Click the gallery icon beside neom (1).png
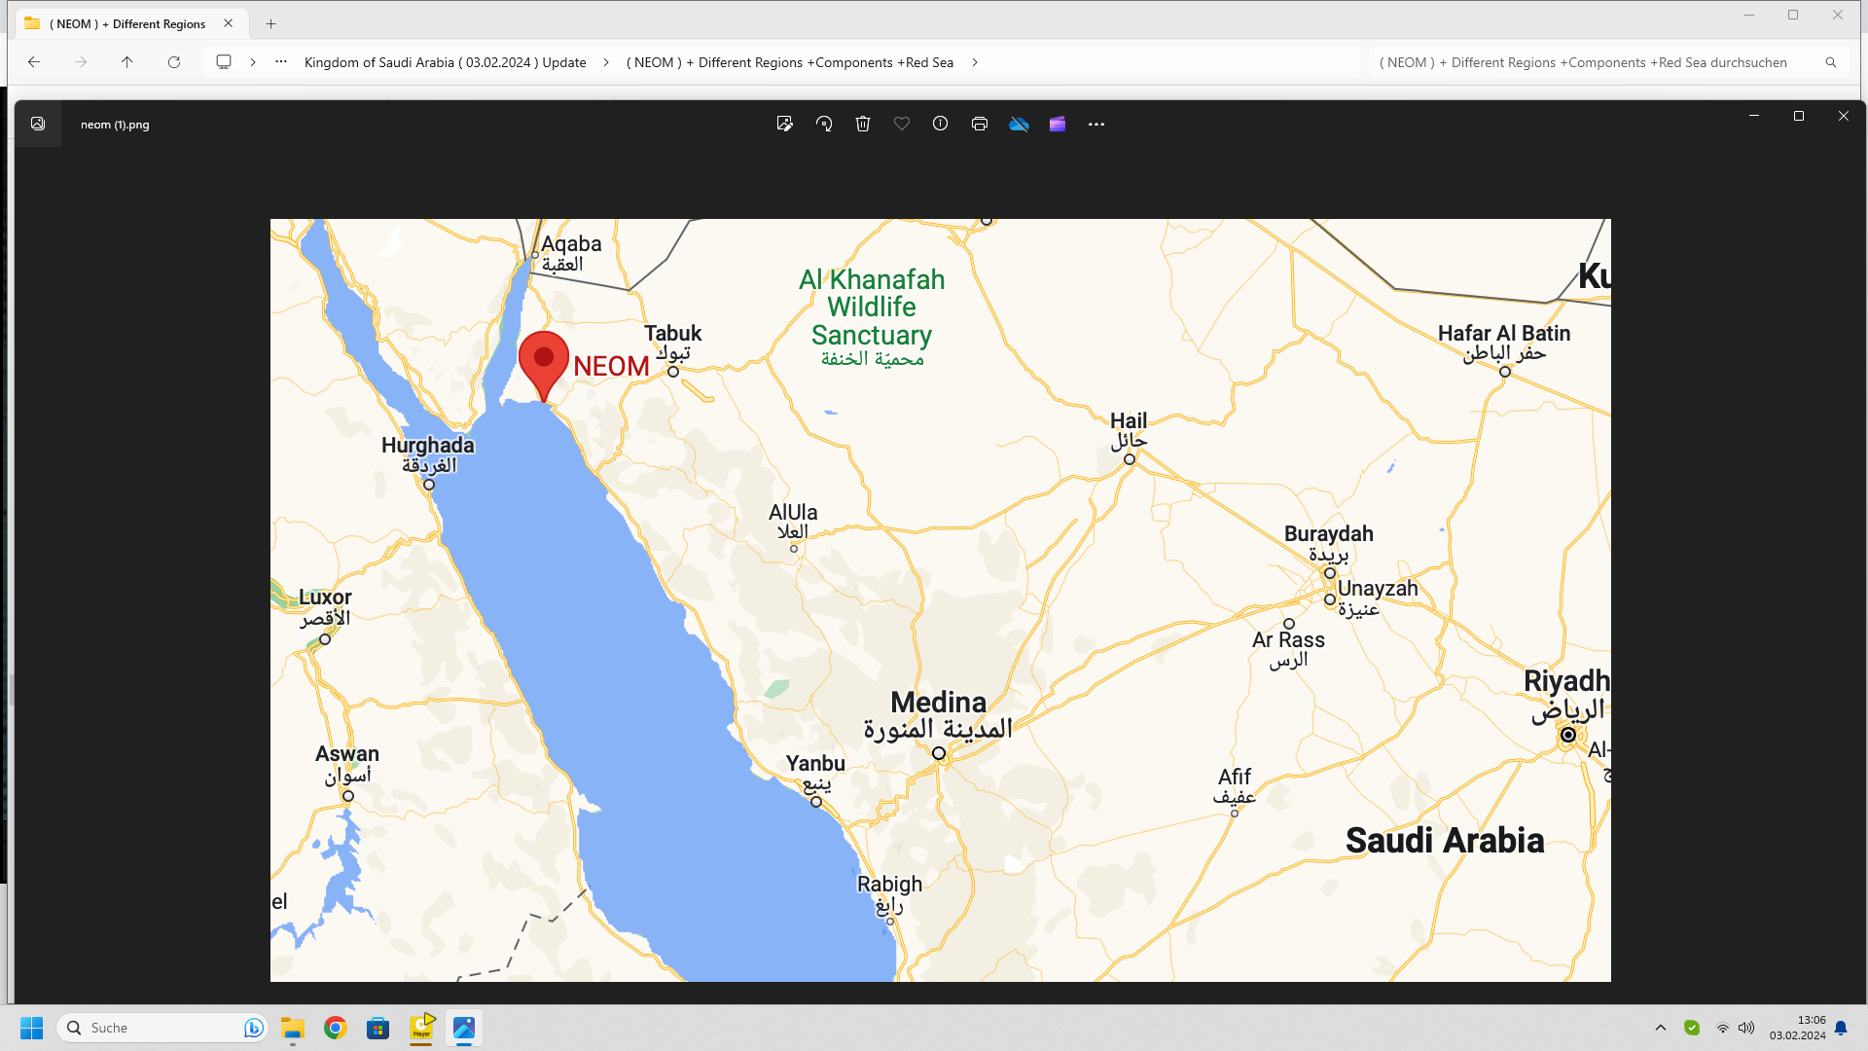This screenshot has height=1051, width=1868. coord(38,124)
